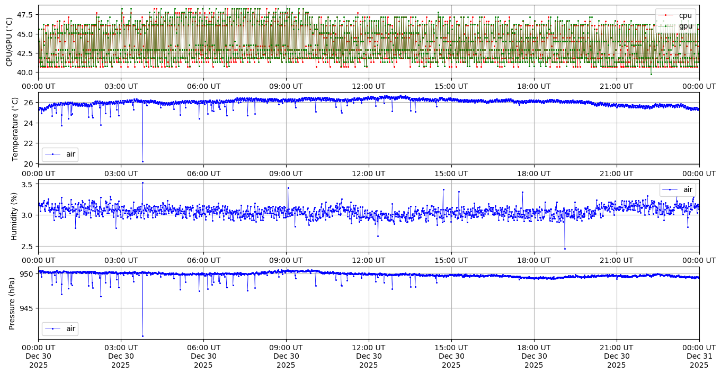Click the deepest pressure dip data point

143,336
